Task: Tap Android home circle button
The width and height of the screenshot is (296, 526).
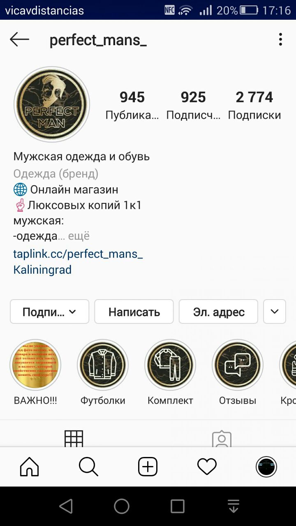Action: pyautogui.click(x=122, y=506)
